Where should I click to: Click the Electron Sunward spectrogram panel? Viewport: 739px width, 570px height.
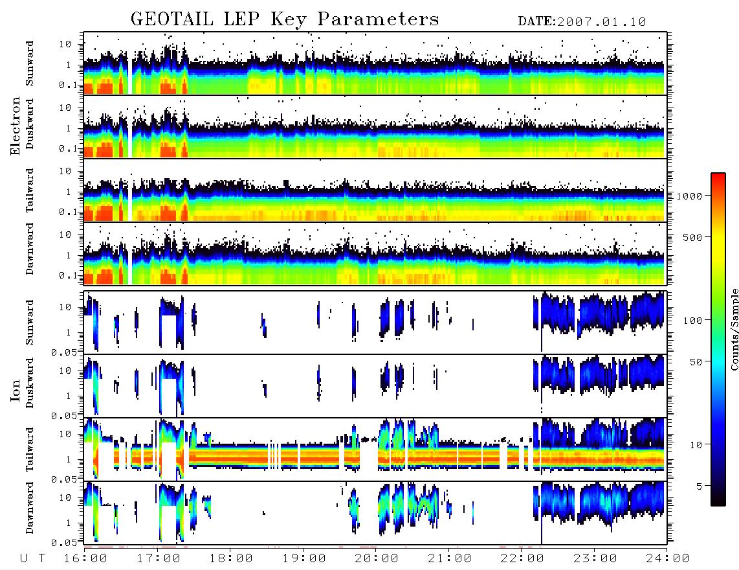tap(375, 63)
